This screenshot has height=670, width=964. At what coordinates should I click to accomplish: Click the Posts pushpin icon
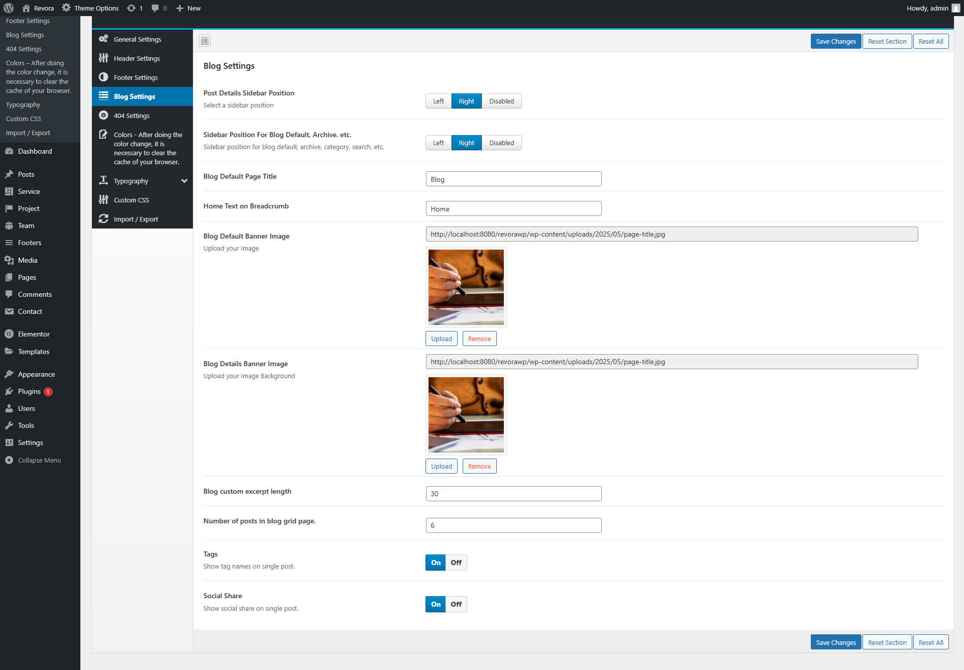[9, 174]
